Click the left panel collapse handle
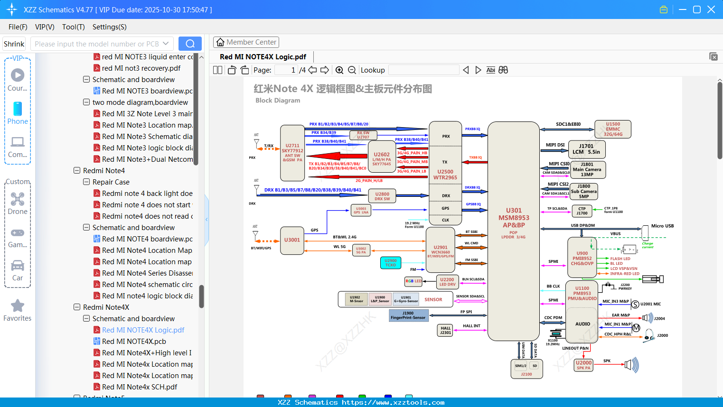723x407 pixels. [x=207, y=219]
